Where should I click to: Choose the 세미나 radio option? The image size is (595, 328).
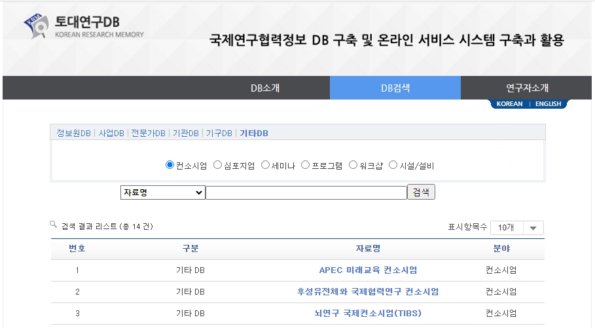pyautogui.click(x=265, y=165)
